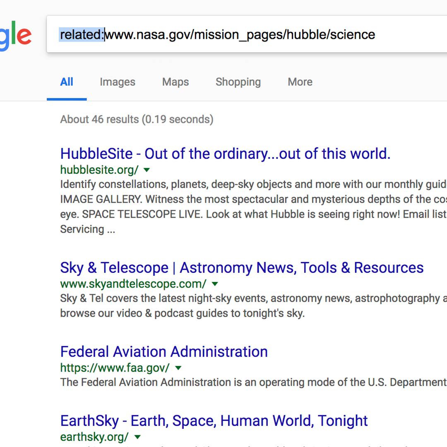Open the HubbleSite result title link
This screenshot has height=447, width=447.
225,154
